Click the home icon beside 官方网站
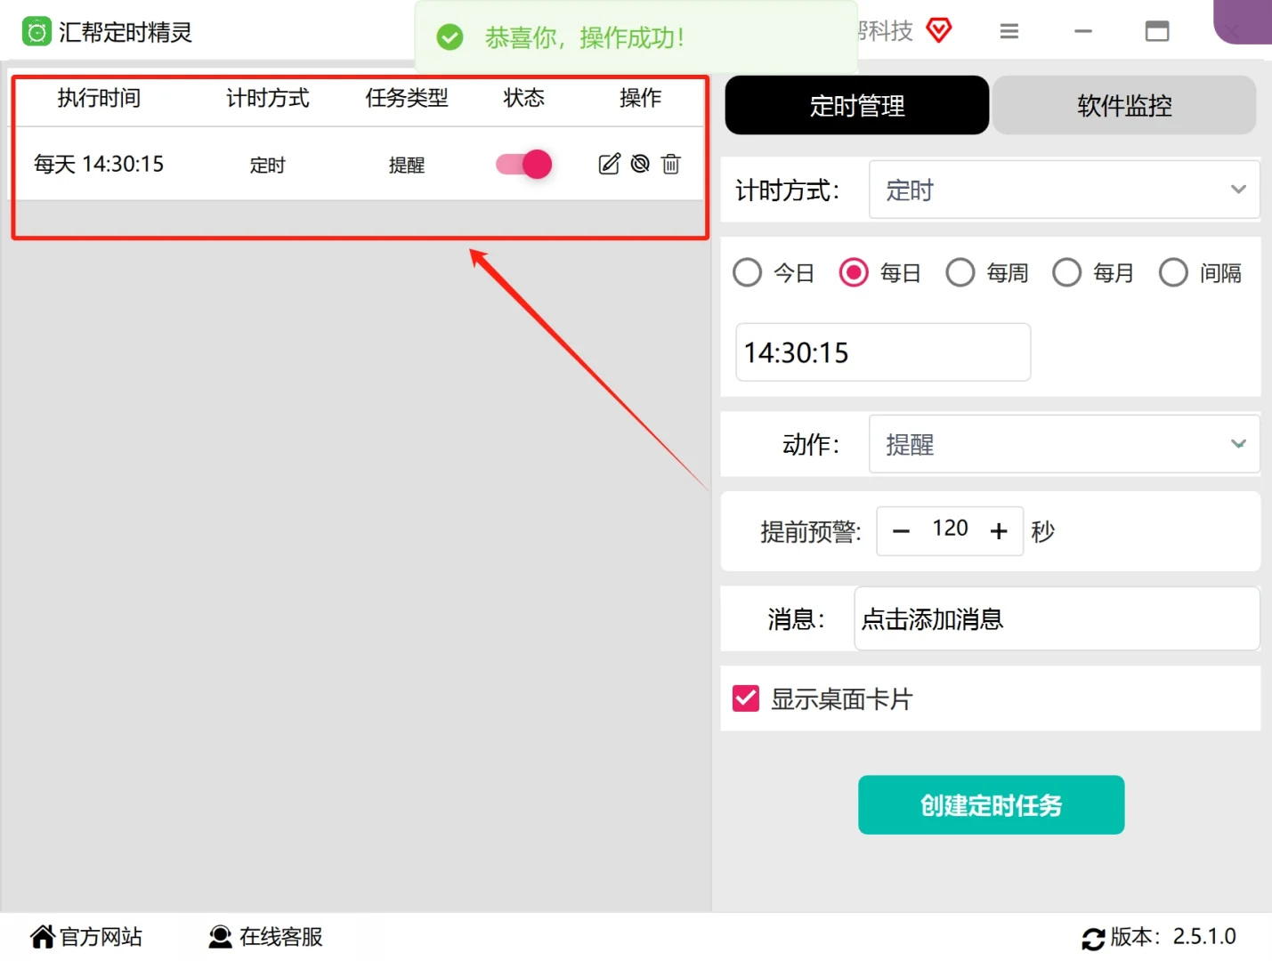Image resolution: width=1272 pixels, height=961 pixels. (41, 935)
